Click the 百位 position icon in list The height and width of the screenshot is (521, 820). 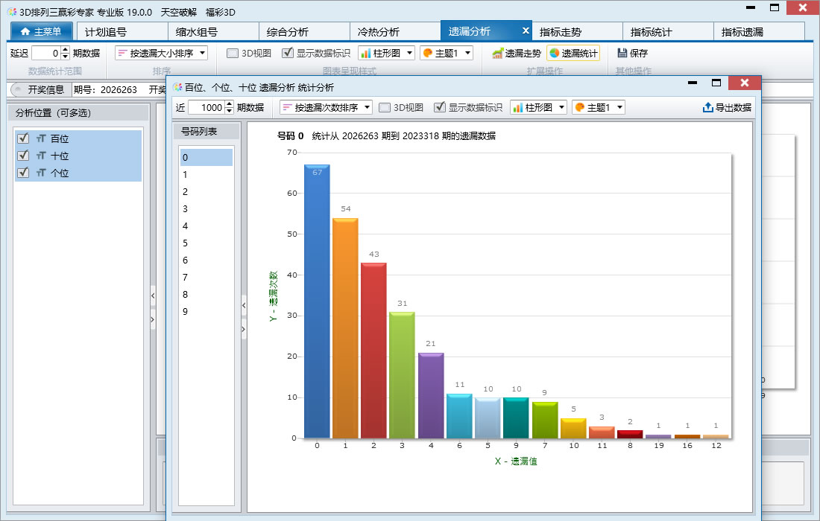[41, 138]
